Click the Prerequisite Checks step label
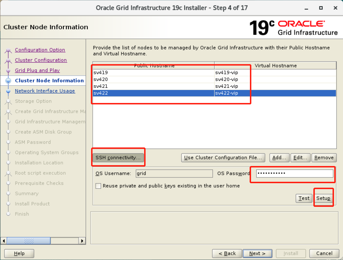The image size is (343, 260). coord(39,183)
